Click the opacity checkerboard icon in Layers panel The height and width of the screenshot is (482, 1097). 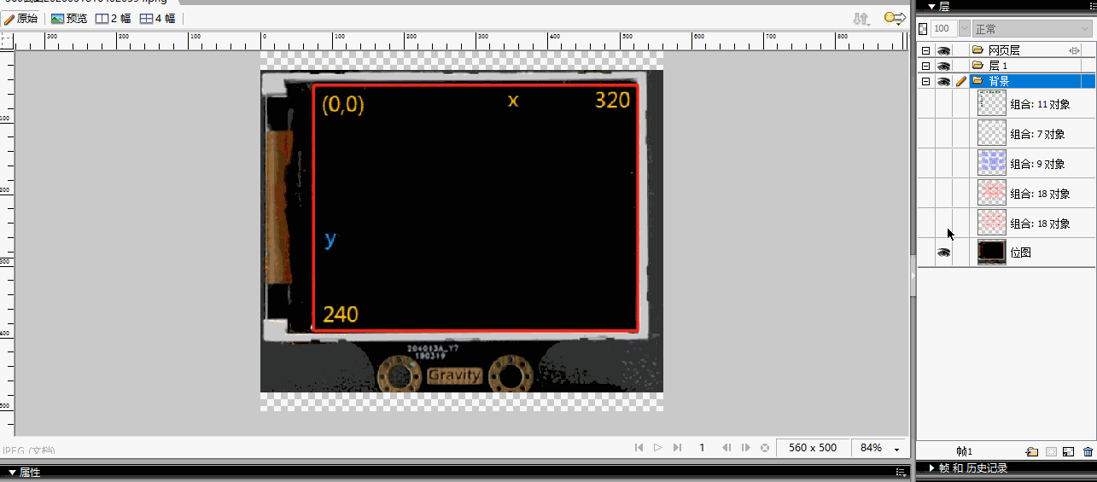pyautogui.click(x=923, y=29)
